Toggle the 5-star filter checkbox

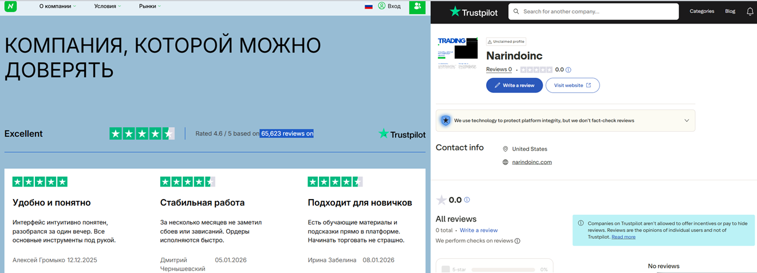point(446,270)
